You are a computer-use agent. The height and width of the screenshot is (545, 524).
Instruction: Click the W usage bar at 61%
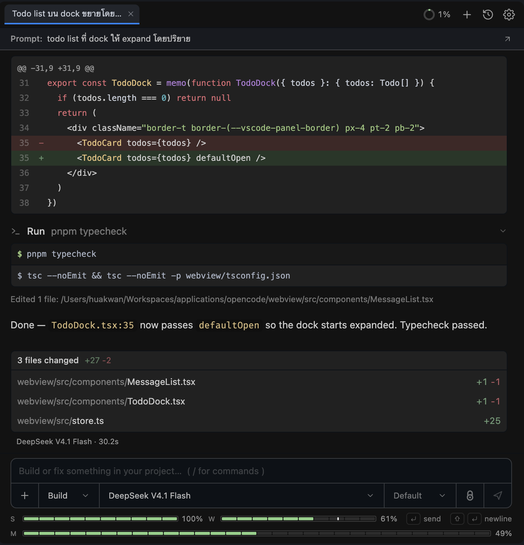click(x=298, y=519)
